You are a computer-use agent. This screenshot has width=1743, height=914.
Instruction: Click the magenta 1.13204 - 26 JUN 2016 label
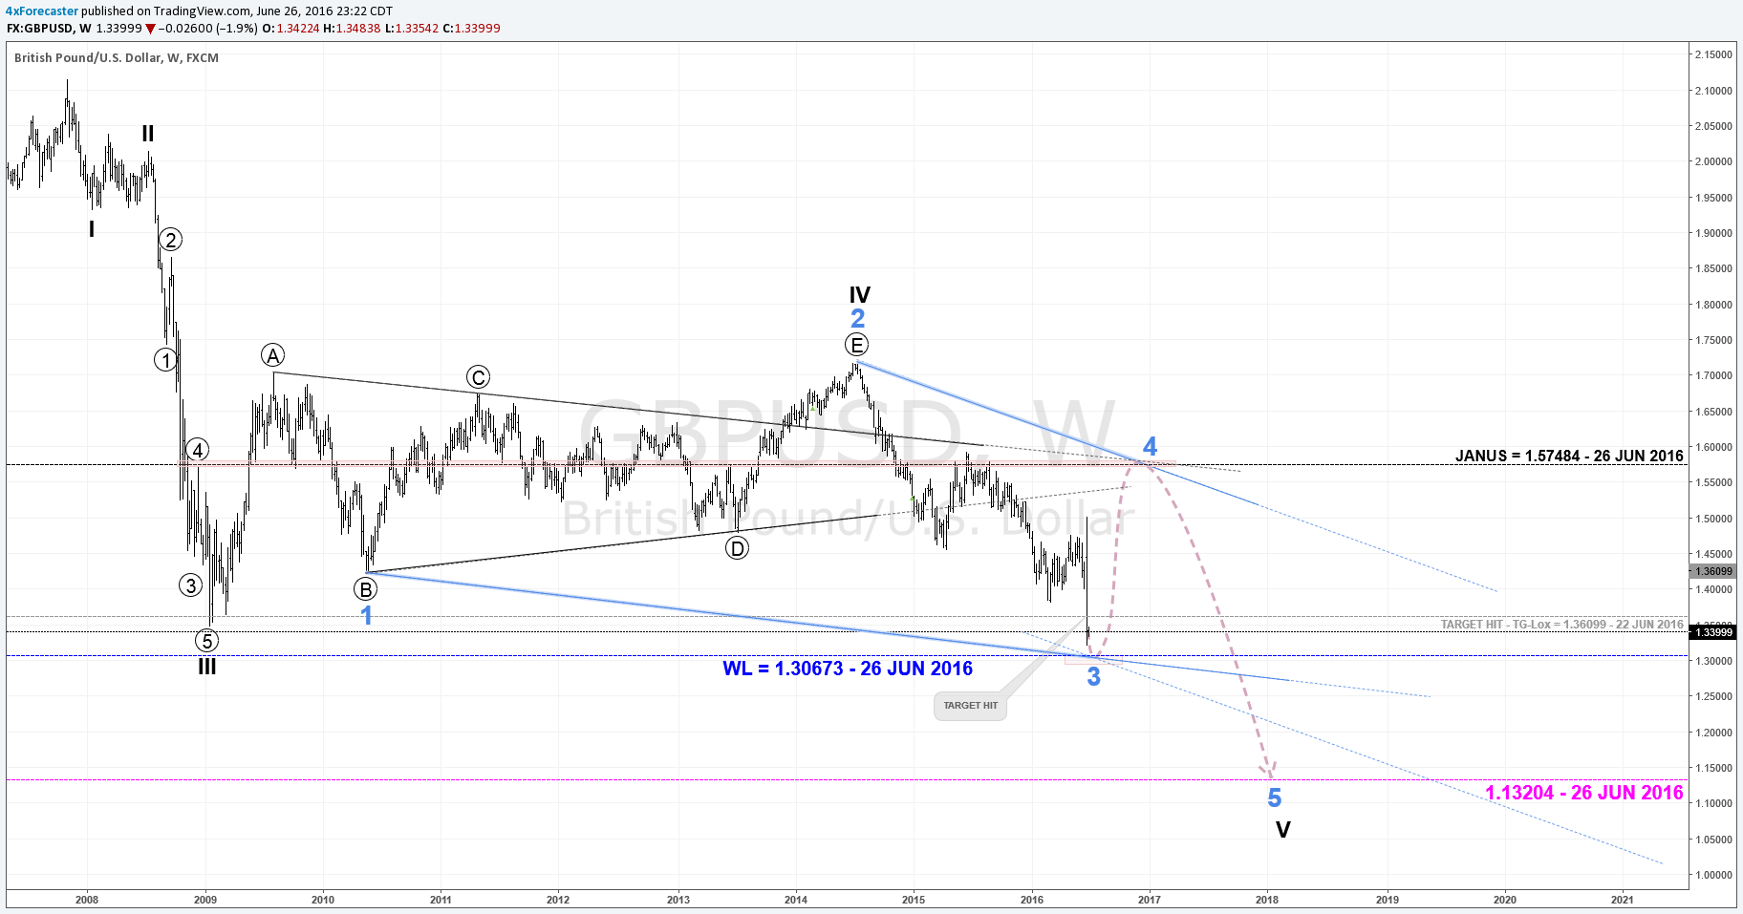point(1584,793)
